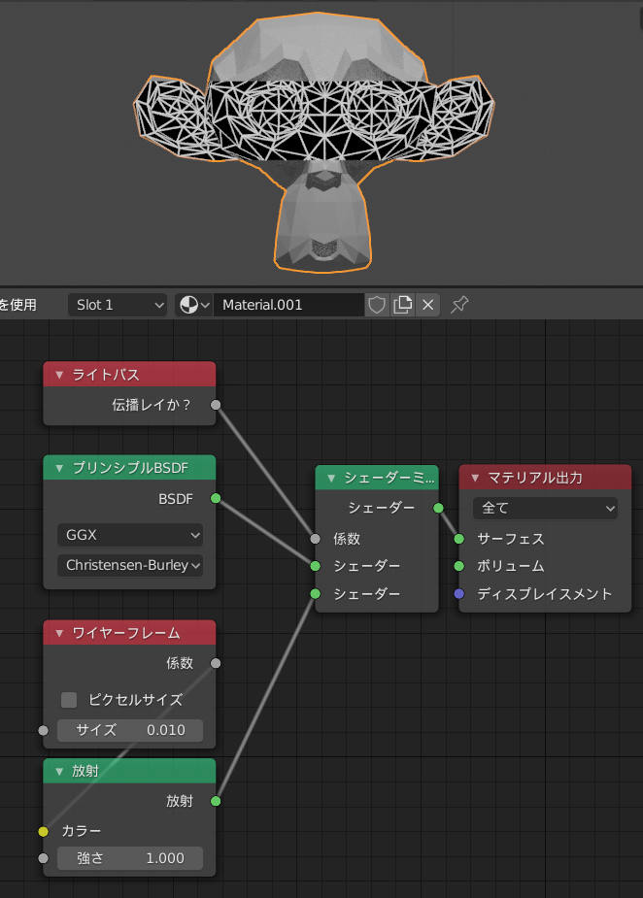Image resolution: width=643 pixels, height=898 pixels.
Task: Open the Slot 1 material slot dropdown
Action: (118, 305)
